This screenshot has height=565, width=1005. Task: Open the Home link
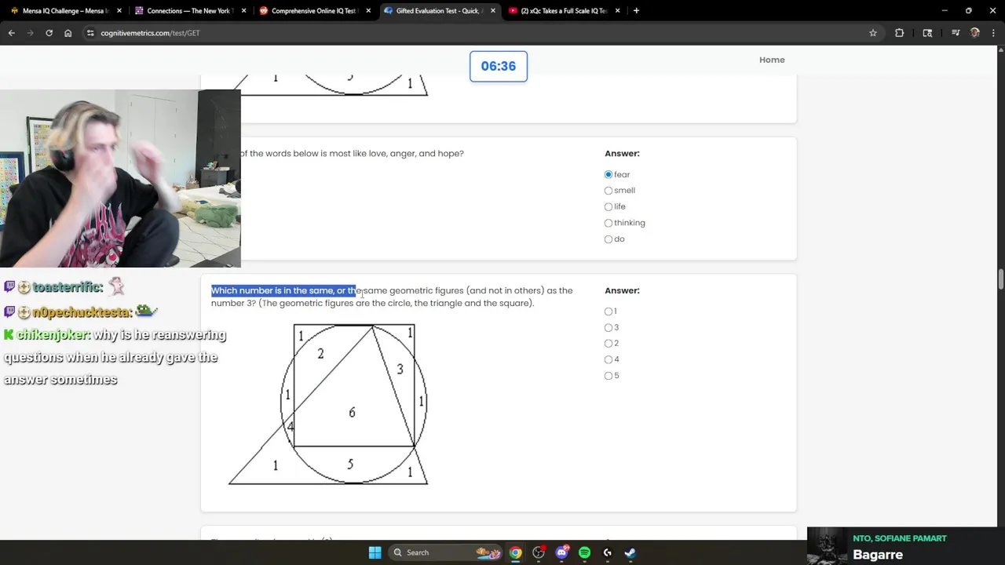772,60
